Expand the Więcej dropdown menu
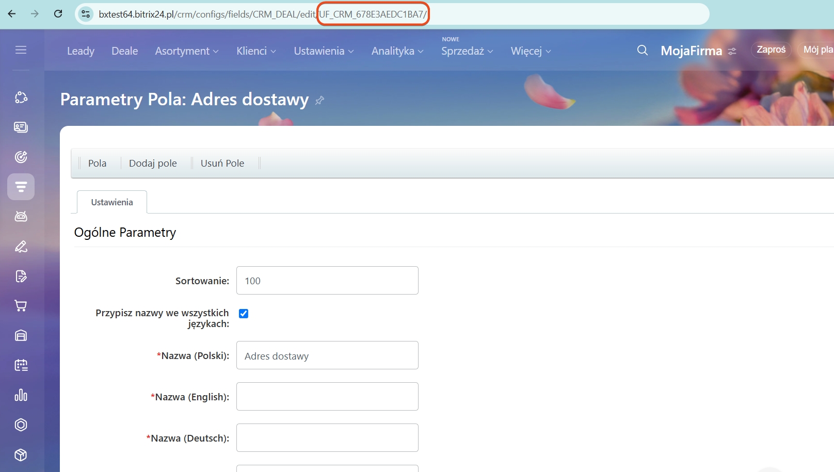The image size is (834, 472). click(531, 51)
